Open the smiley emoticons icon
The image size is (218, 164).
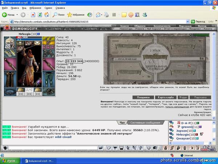tap(149, 148)
